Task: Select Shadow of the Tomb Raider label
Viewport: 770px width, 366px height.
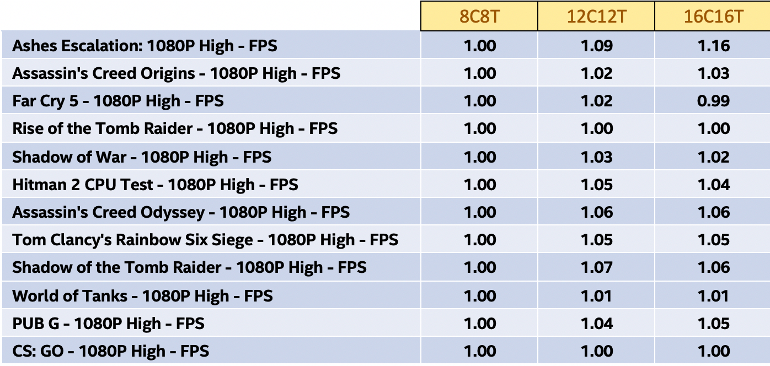Action: [189, 268]
